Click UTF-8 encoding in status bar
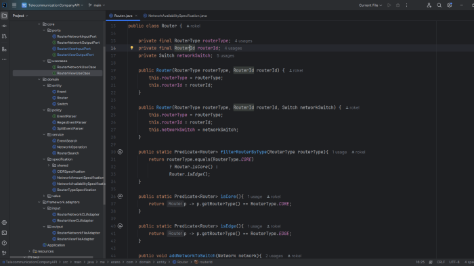 tap(454, 262)
